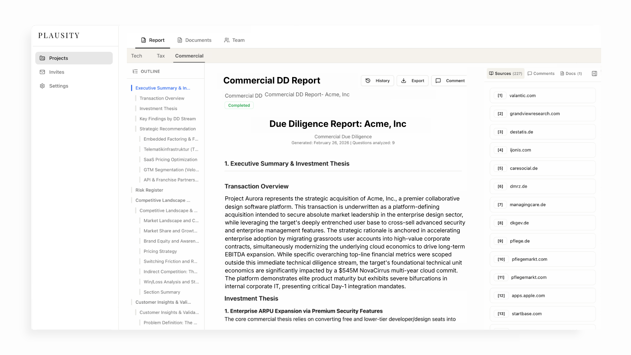Export the Commercial DD report
The height and width of the screenshot is (355, 631).
(x=412, y=81)
